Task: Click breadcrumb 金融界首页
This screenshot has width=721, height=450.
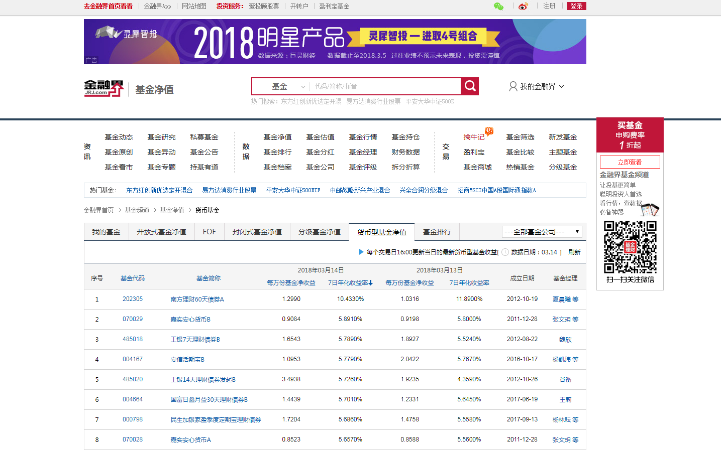Action: point(98,210)
